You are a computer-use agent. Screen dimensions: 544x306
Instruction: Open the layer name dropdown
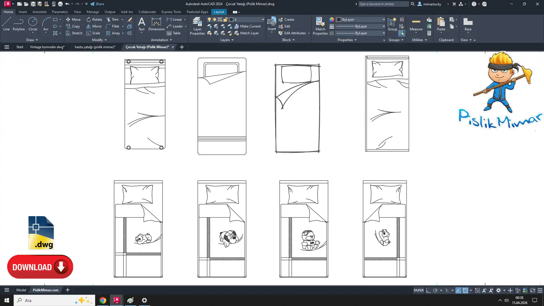263,20
